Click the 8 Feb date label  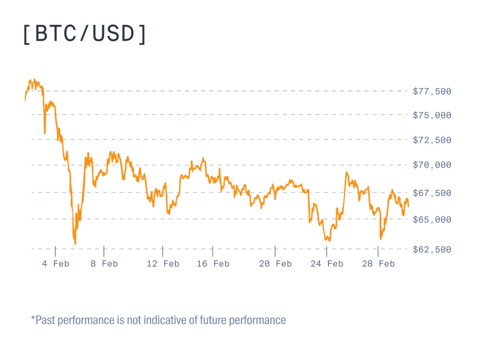coord(104,264)
